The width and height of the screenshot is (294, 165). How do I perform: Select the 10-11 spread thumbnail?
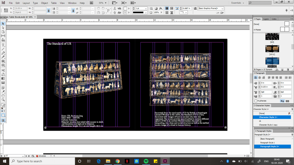point(272,49)
